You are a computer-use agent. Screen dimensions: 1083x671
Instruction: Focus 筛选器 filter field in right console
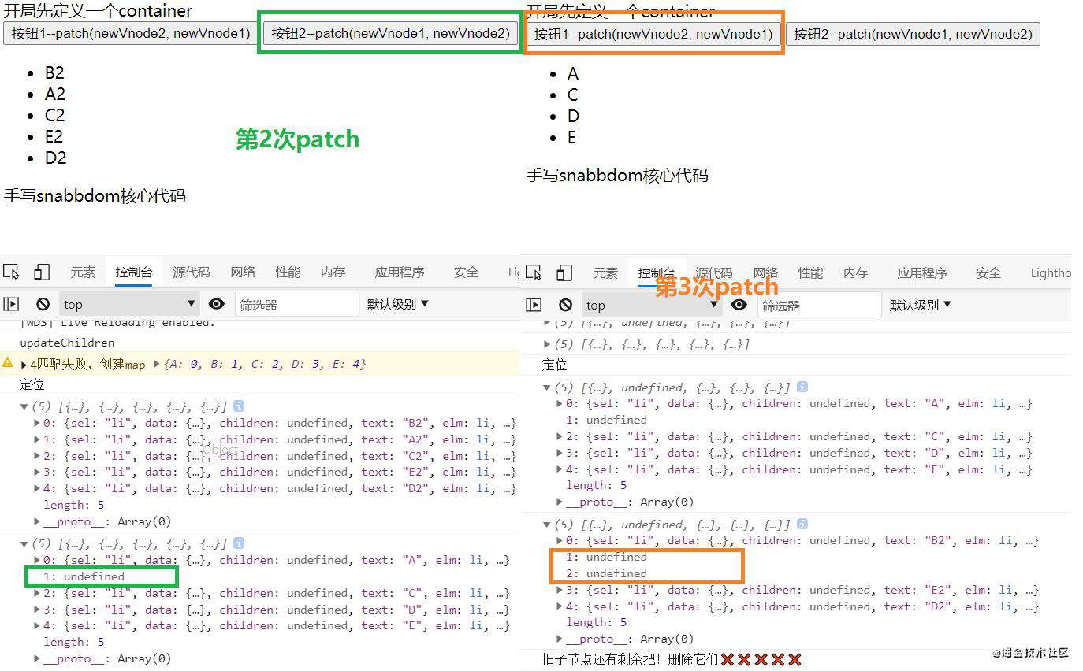tap(819, 305)
